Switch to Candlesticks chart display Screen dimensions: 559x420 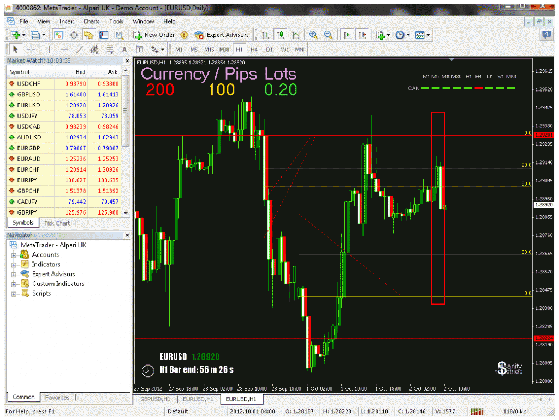281,35
